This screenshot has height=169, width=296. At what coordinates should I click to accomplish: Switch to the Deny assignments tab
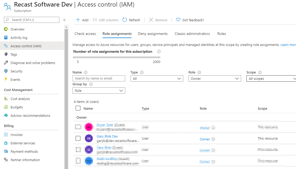(x=153, y=34)
